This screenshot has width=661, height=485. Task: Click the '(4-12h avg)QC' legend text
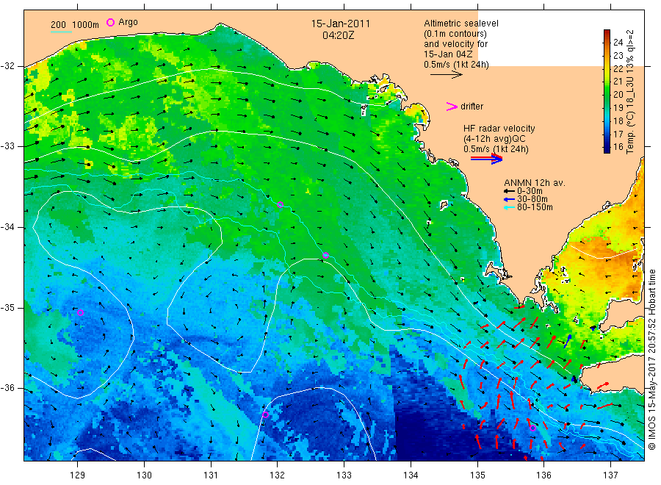pyautogui.click(x=494, y=139)
